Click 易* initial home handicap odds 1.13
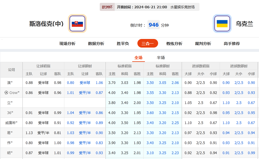This screenshot has height=159, width=259. click(x=29, y=133)
